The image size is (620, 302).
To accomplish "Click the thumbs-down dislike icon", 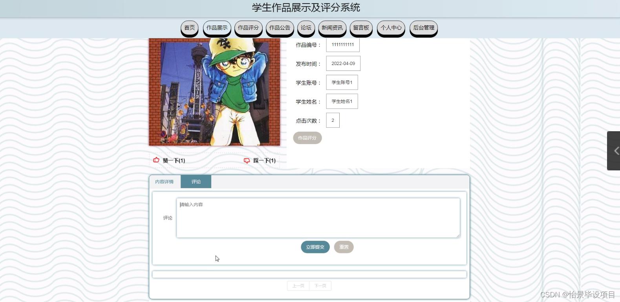I will tap(247, 161).
